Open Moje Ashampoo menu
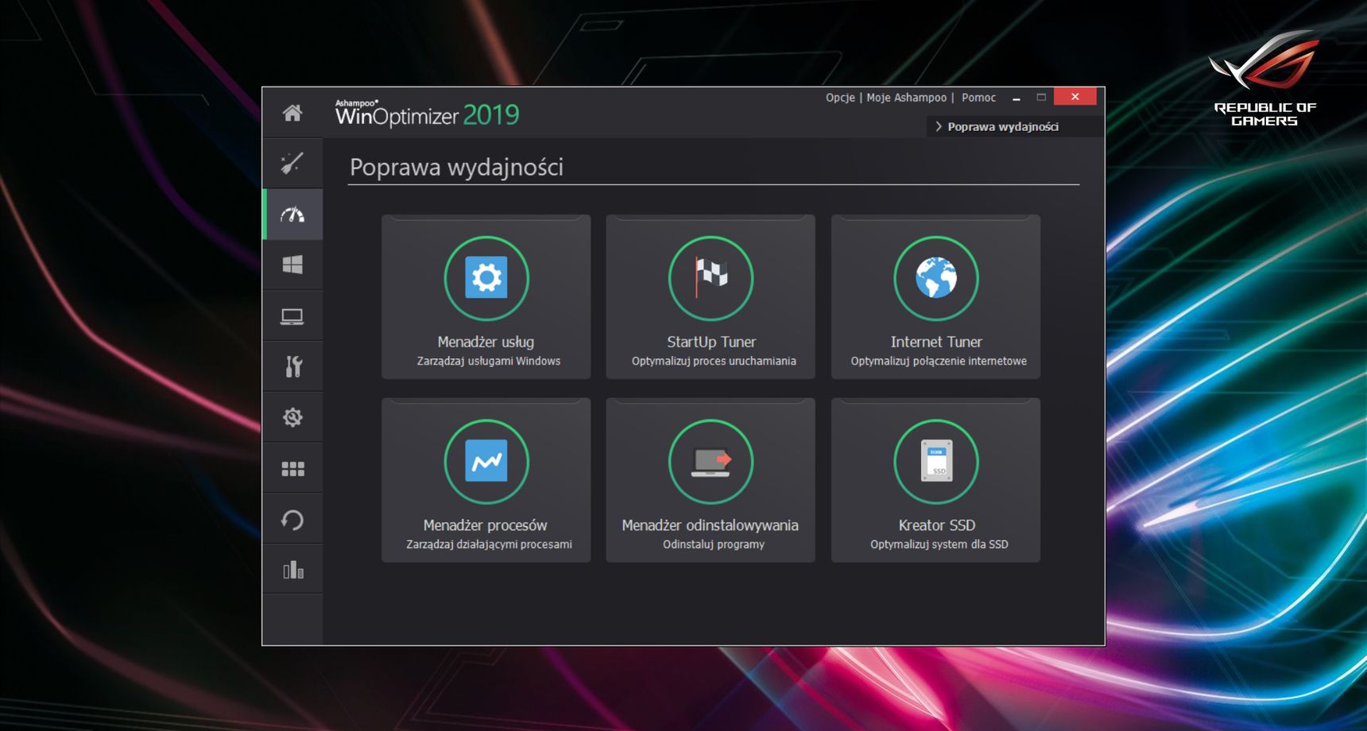This screenshot has height=731, width=1367. click(907, 98)
